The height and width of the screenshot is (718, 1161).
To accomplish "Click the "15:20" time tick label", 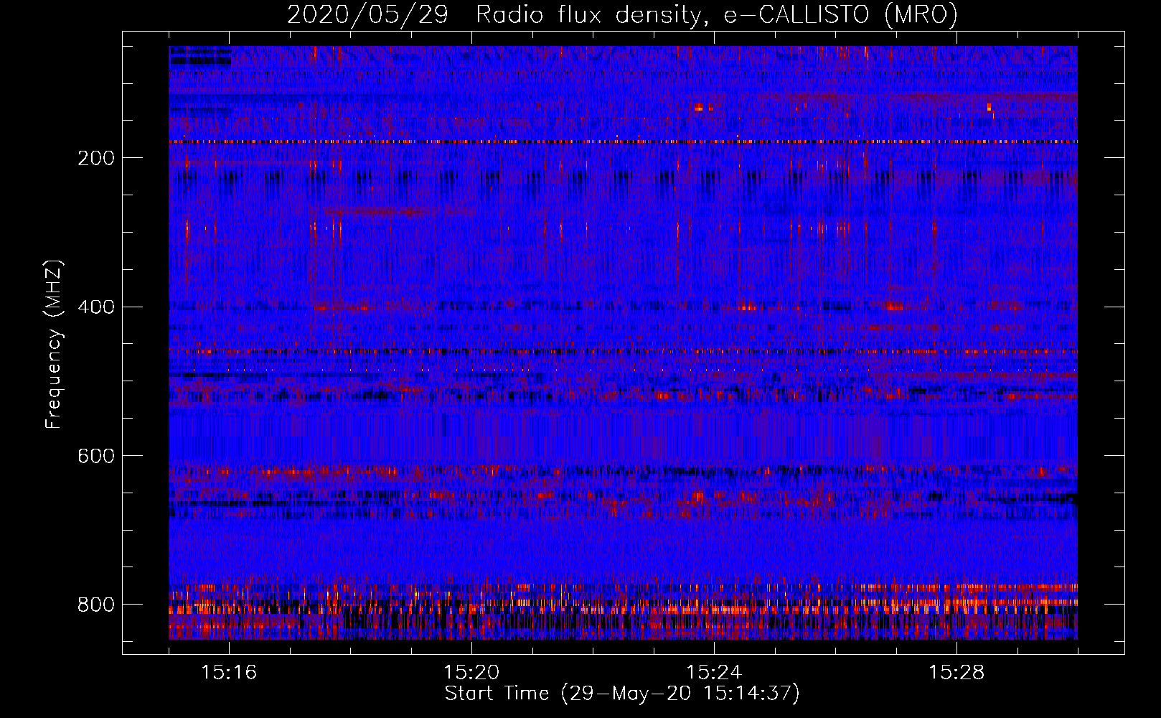I will point(471,673).
